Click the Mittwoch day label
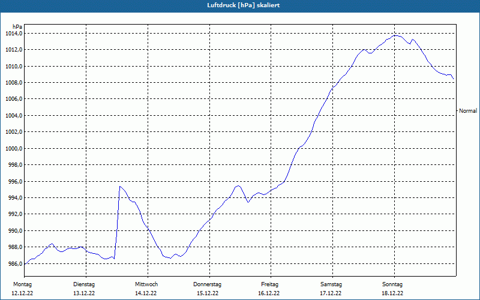Image resolution: width=480 pixels, height=300 pixels. [x=146, y=284]
